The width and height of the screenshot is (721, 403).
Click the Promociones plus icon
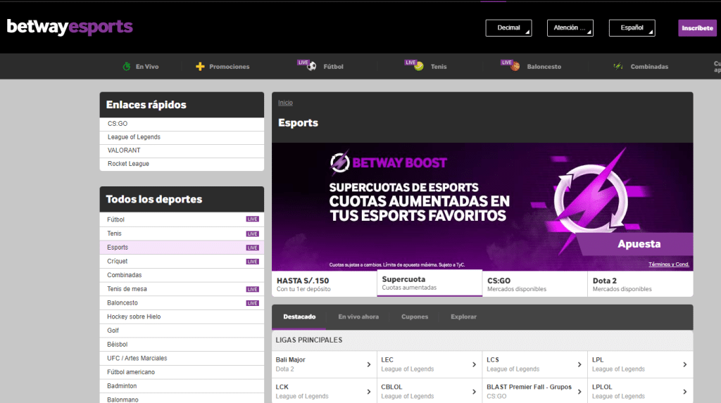[x=200, y=66]
